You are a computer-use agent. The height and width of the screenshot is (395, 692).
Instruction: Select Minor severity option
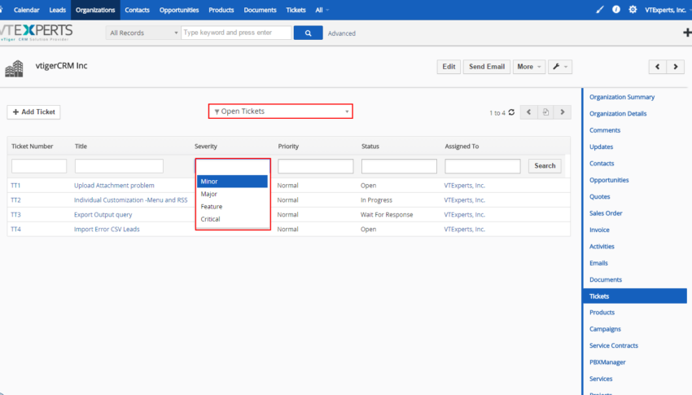pos(232,182)
